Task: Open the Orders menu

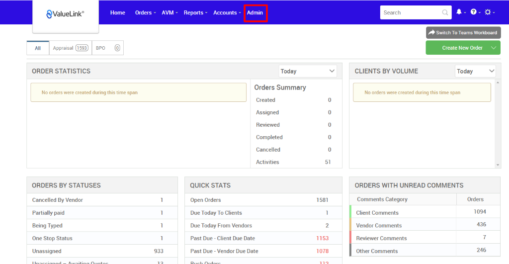Action: pyautogui.click(x=145, y=12)
